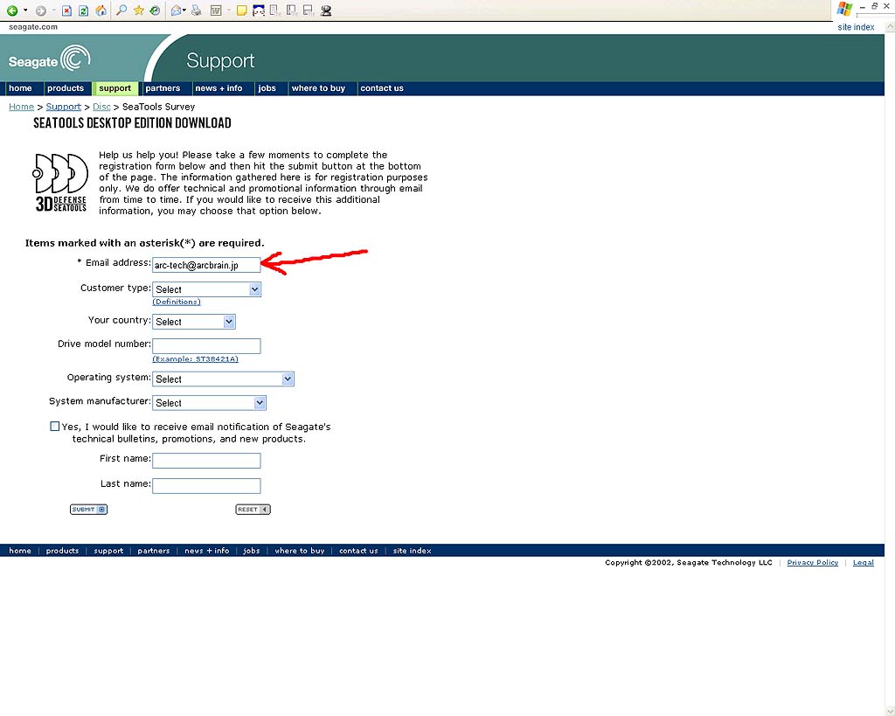Click the scrollbar up arrow at the page top
The height and width of the screenshot is (716, 895).
click(x=889, y=27)
